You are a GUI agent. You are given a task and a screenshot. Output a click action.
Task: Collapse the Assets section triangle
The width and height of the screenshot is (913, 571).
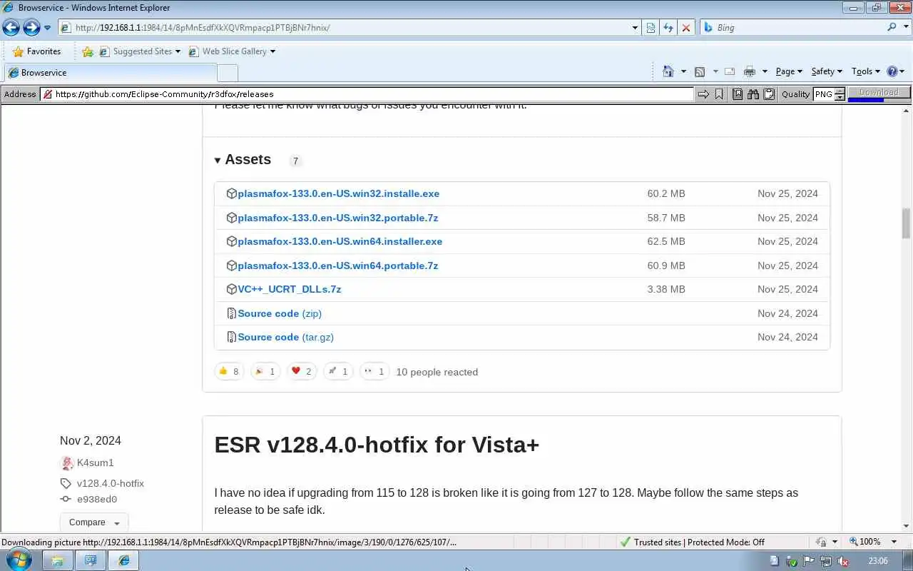click(x=218, y=161)
